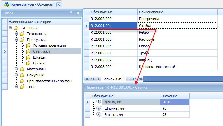Screen dimensions: 223x126
Task: Select row R12.002.001 Труба
Action: click(153, 53)
